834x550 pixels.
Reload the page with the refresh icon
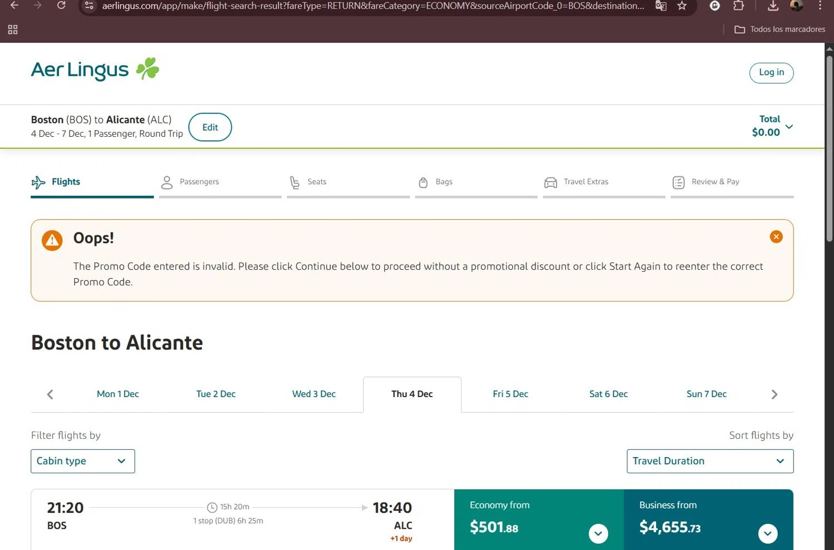coord(61,6)
